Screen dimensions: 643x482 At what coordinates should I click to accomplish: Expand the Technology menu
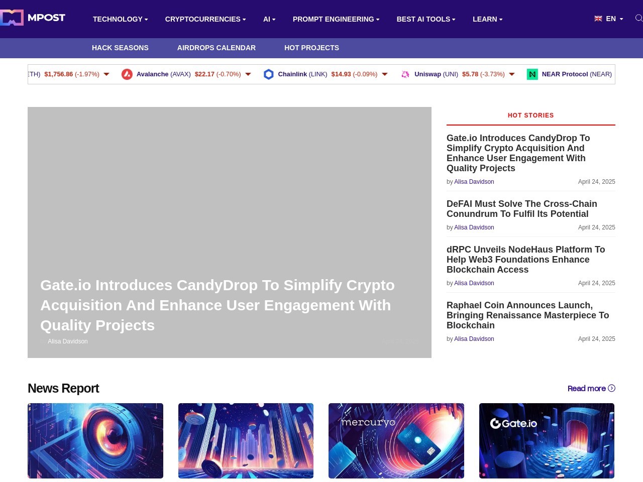tap(120, 19)
